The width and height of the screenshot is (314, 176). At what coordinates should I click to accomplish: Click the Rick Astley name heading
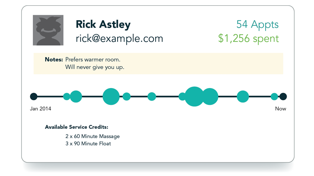click(103, 24)
